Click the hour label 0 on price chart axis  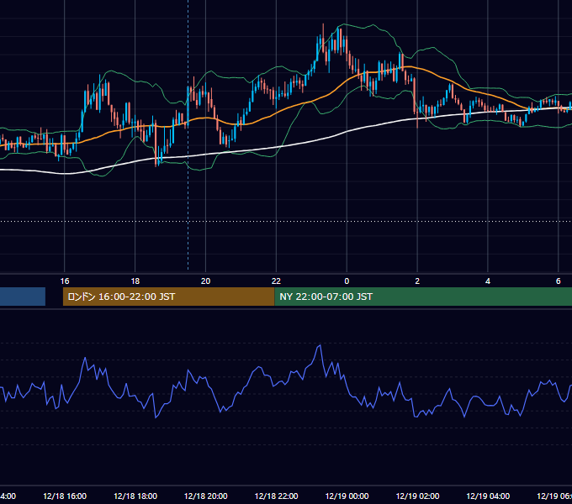click(x=347, y=281)
